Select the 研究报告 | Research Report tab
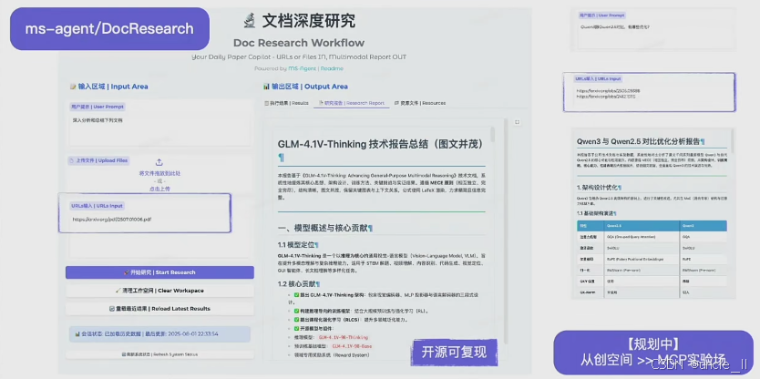The width and height of the screenshot is (760, 379). point(352,103)
